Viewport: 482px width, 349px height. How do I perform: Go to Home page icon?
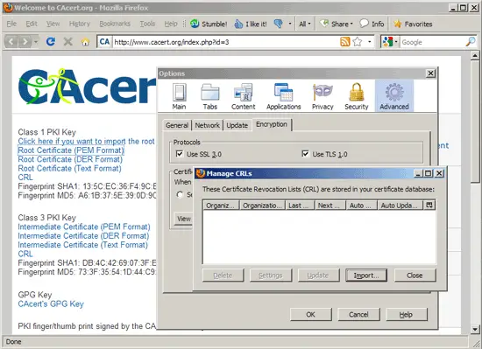pos(85,42)
